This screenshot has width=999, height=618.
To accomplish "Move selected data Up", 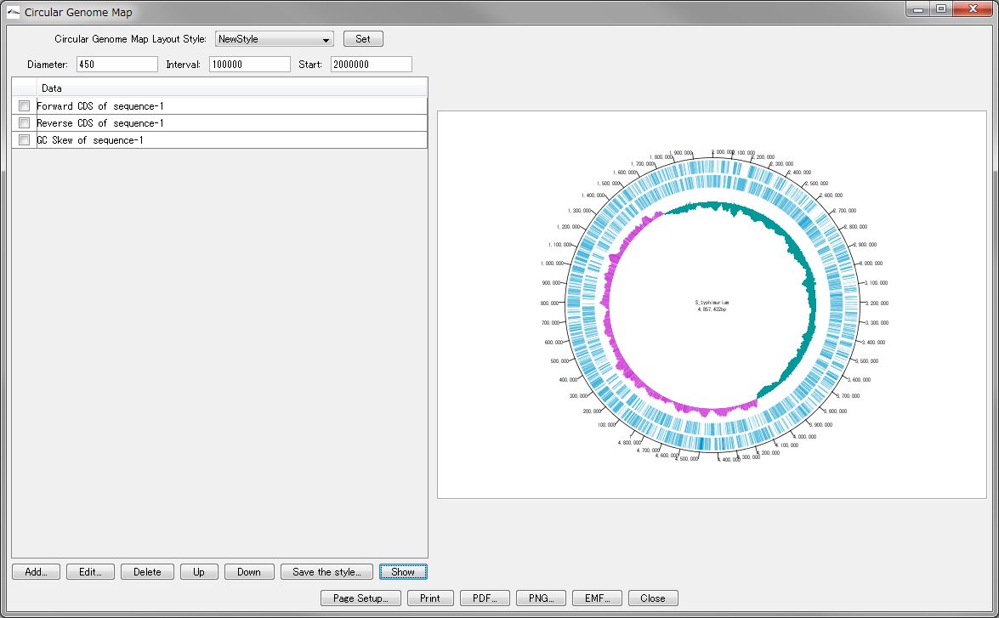I will point(199,571).
